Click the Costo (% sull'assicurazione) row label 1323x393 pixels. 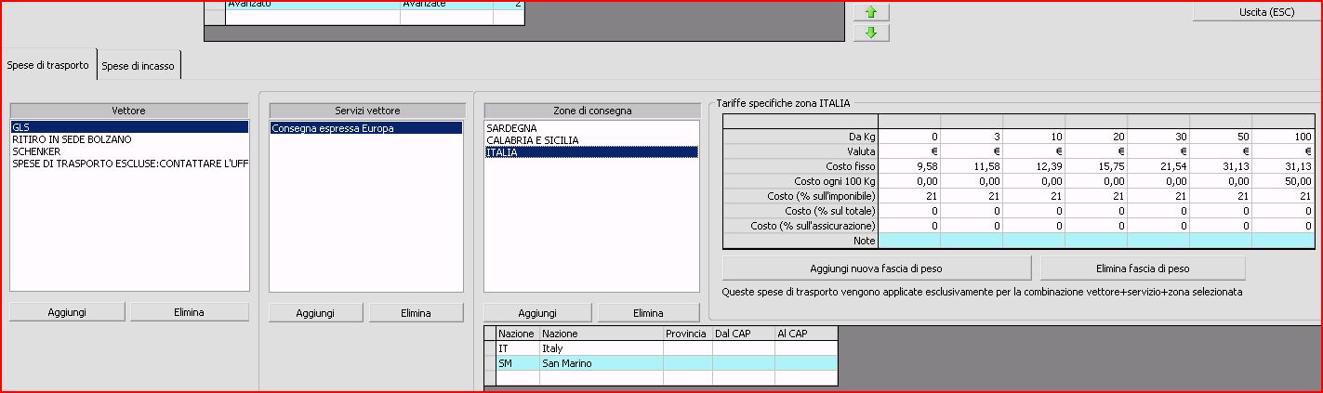800,225
